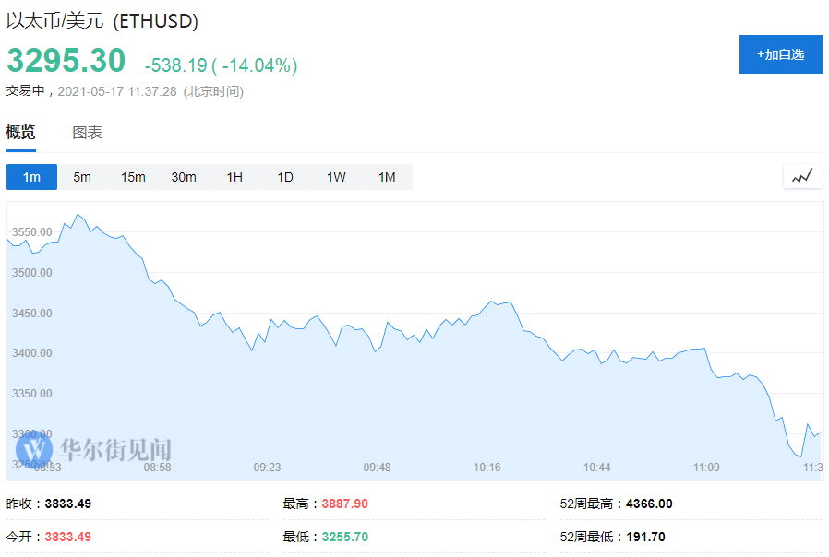Choose the 1W interval
This screenshot has width=829, height=557.
click(336, 177)
